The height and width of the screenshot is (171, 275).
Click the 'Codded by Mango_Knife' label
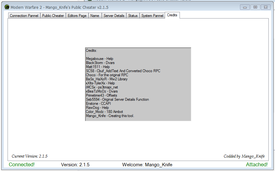(x=244, y=156)
